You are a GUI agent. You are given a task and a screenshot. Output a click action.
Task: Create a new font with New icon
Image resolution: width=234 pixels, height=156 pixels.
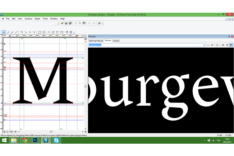tap(58, 23)
